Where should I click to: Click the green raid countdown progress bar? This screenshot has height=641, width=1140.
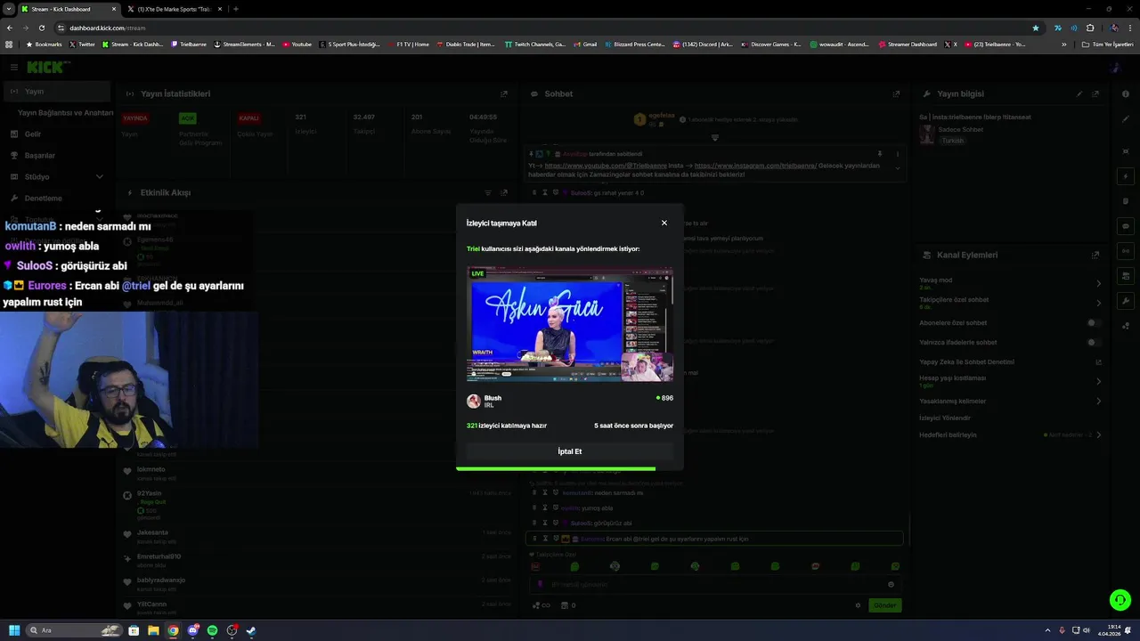click(556, 468)
